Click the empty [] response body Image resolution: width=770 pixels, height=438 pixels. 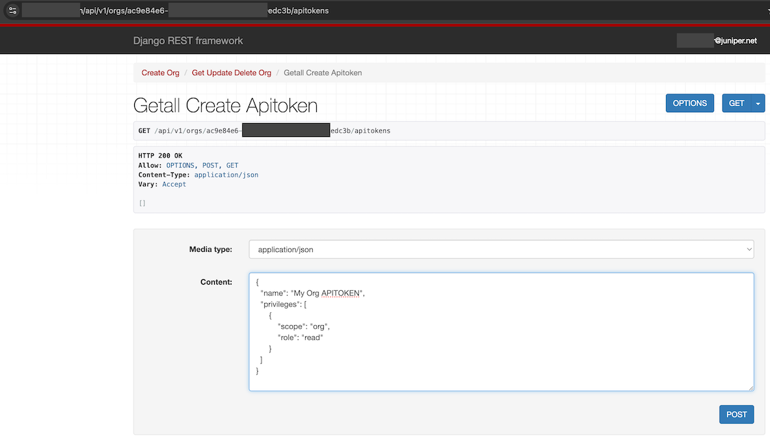pyautogui.click(x=142, y=203)
